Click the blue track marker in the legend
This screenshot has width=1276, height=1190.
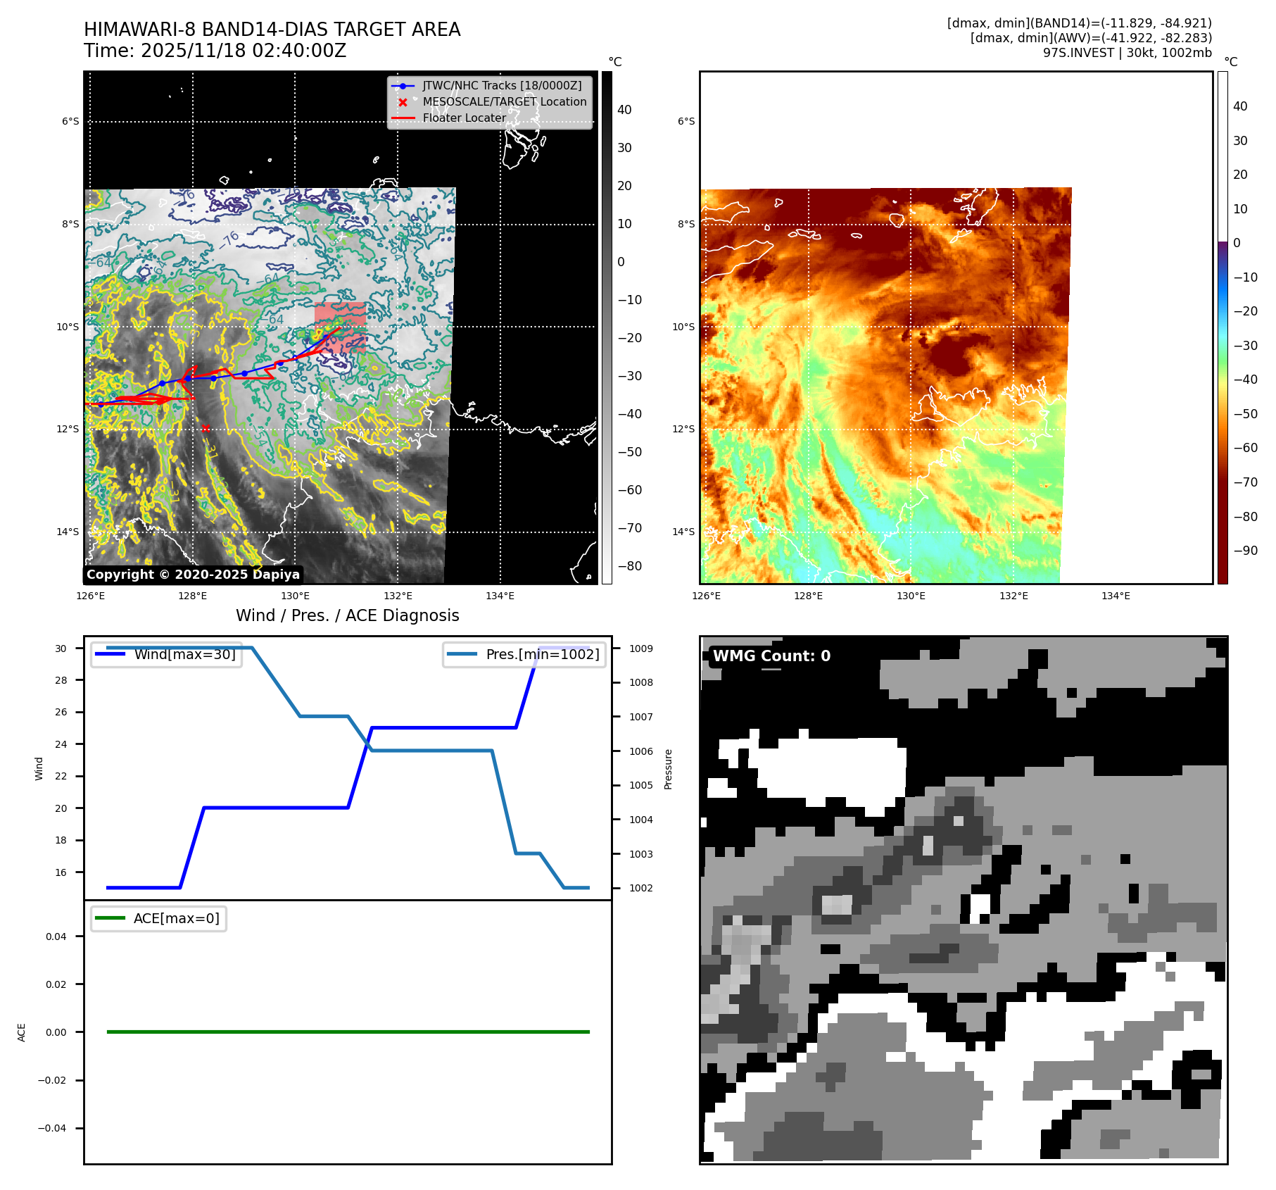tap(403, 86)
